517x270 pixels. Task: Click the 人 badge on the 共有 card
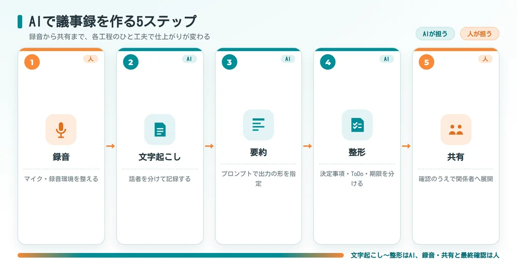pos(485,59)
